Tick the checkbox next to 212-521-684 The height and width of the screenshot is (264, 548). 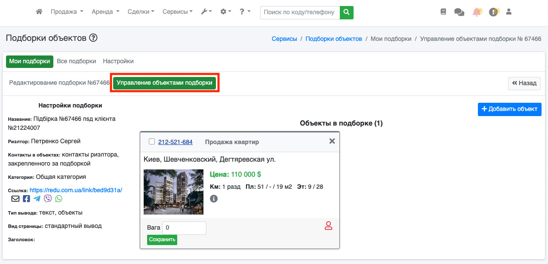tap(151, 141)
